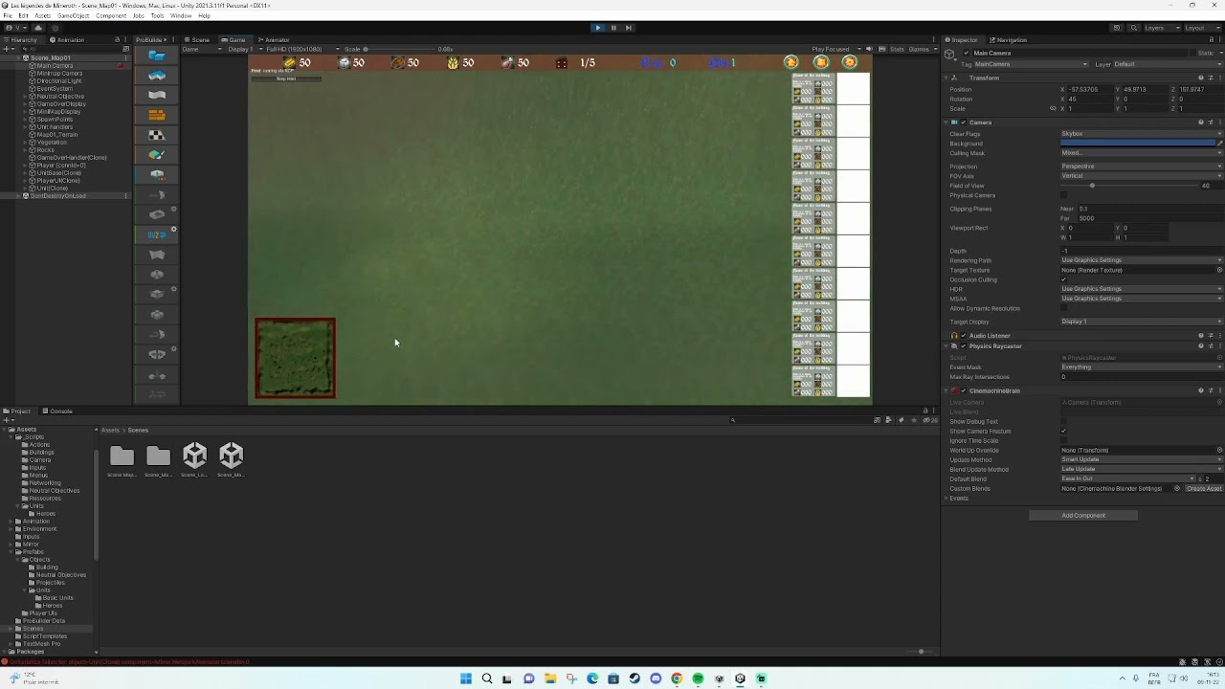
Task: Open Projection Perspective dropdown
Action: pos(1141,167)
